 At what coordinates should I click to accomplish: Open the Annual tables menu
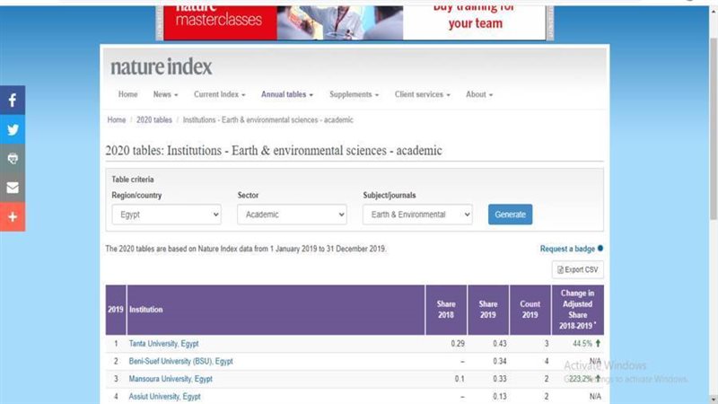[x=287, y=94]
